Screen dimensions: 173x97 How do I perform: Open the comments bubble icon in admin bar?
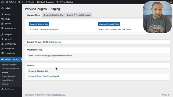pyautogui.click(x=19, y=2)
